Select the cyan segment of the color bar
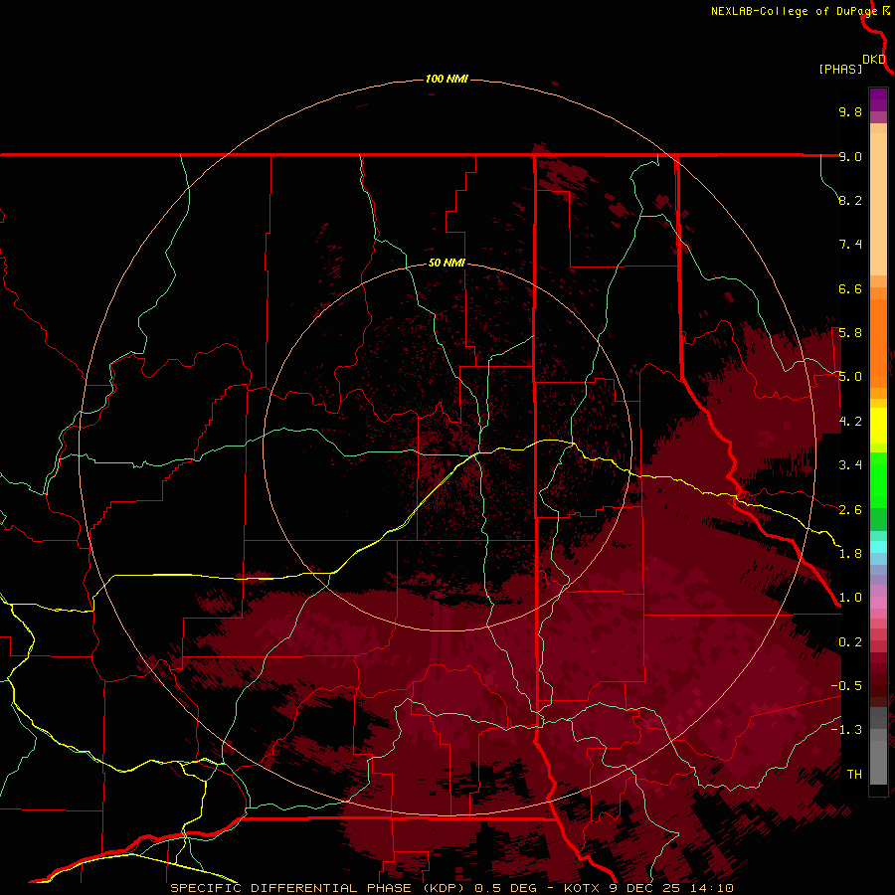Image resolution: width=895 pixels, height=895 pixels. (x=878, y=547)
